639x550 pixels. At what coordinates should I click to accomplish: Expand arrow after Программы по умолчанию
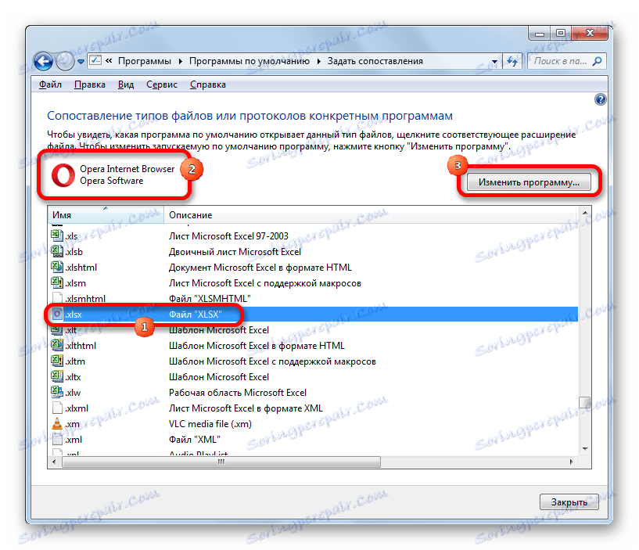[x=318, y=62]
